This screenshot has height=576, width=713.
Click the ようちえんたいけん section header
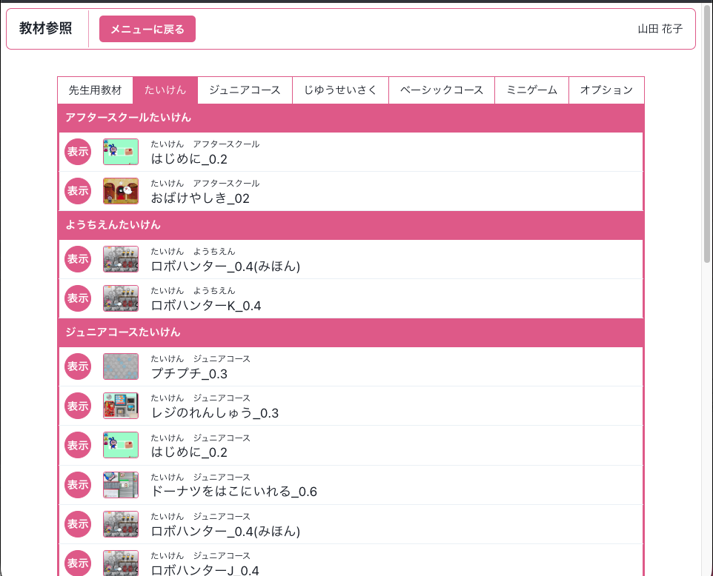pos(351,225)
